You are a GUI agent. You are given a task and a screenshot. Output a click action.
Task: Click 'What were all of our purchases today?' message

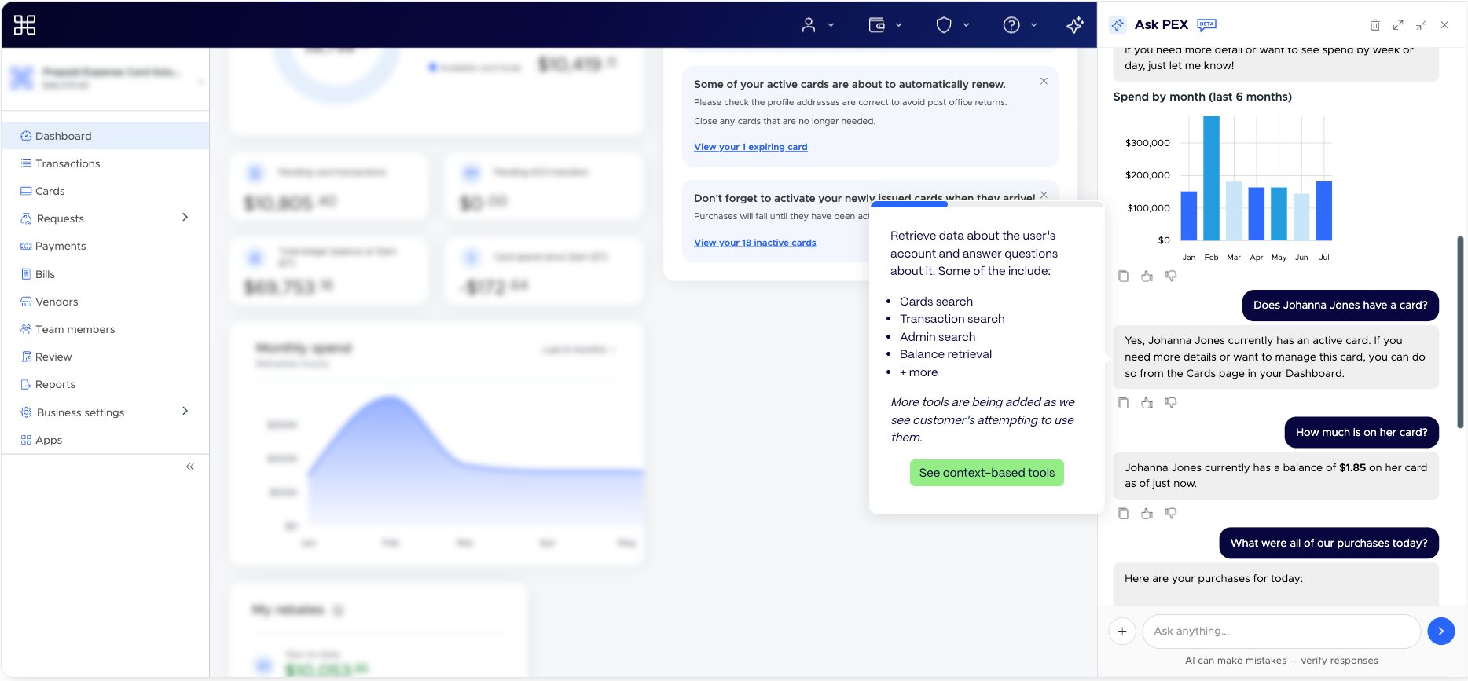click(1329, 543)
